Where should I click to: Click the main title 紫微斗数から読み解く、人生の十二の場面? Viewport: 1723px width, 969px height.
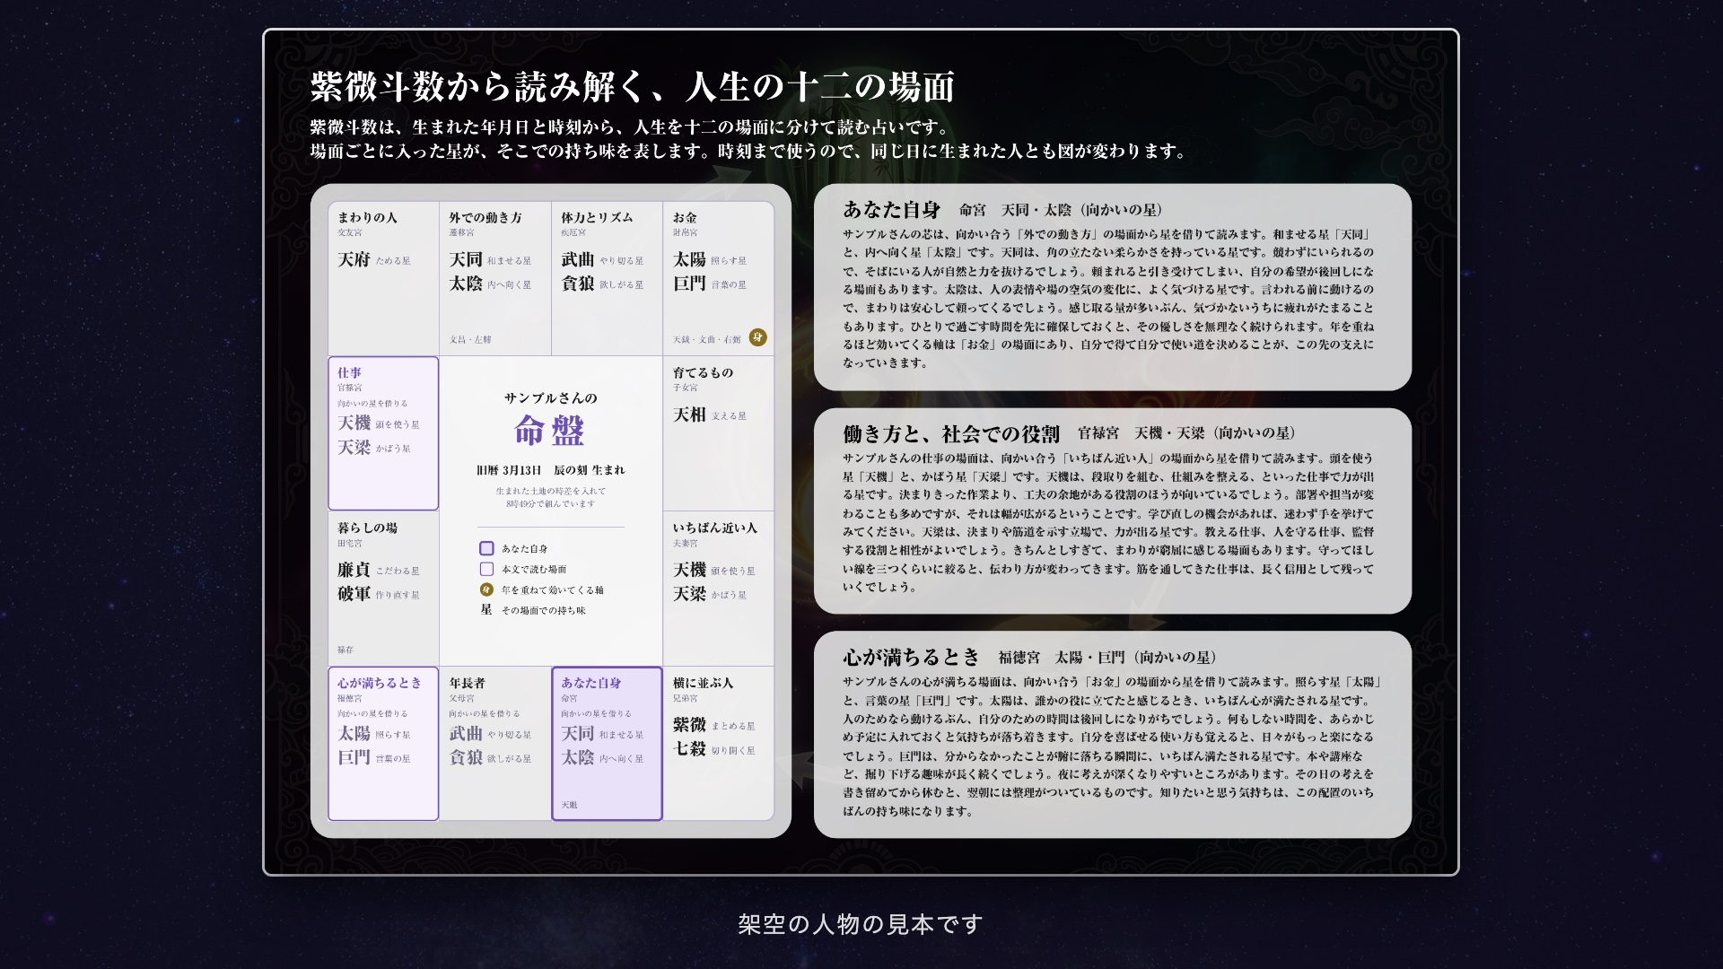(632, 87)
